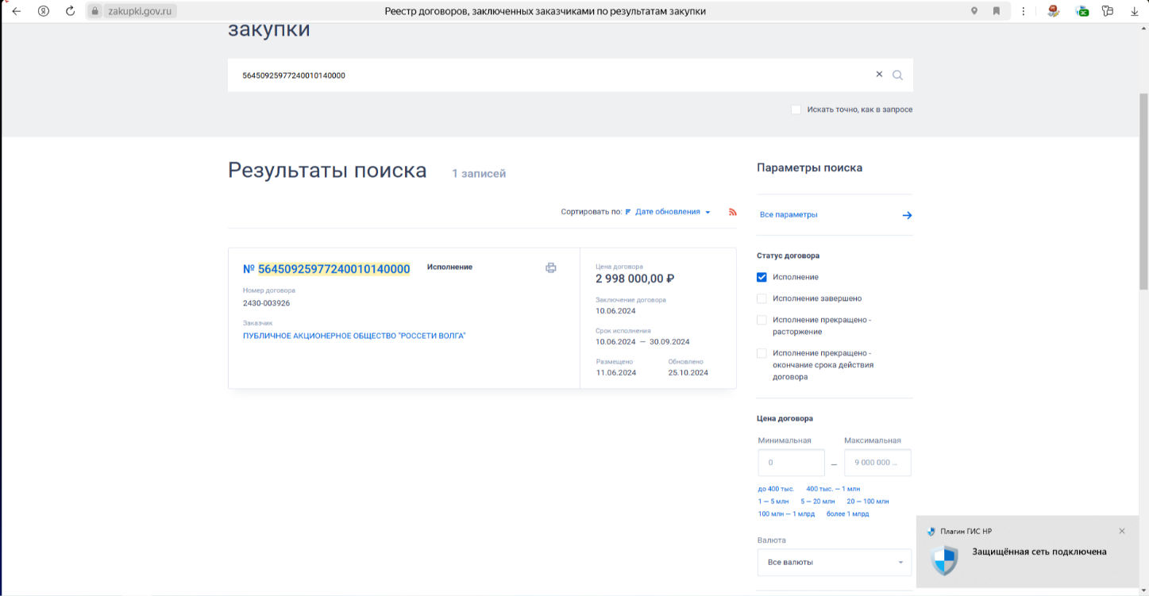Check Исполнение завершено status
This screenshot has height=596, width=1149.
pyautogui.click(x=762, y=298)
